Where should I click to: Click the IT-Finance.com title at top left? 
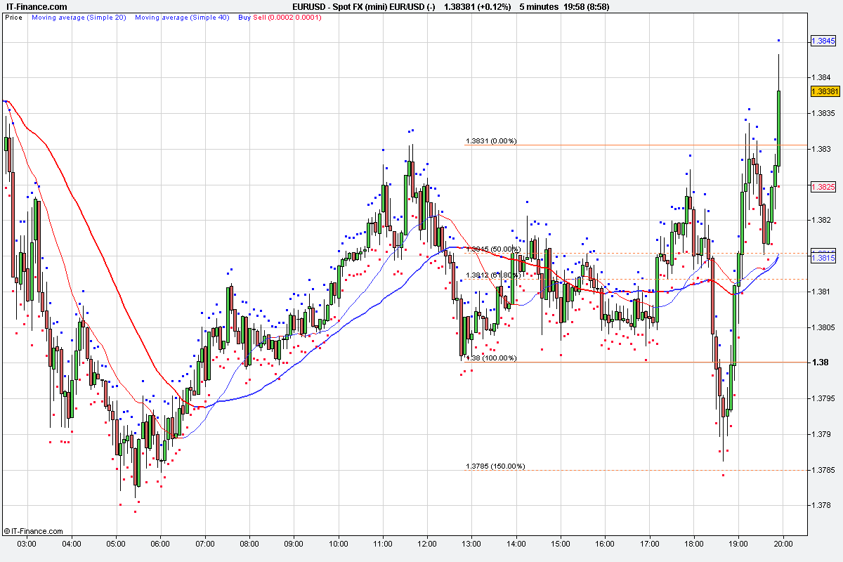(x=36, y=6)
